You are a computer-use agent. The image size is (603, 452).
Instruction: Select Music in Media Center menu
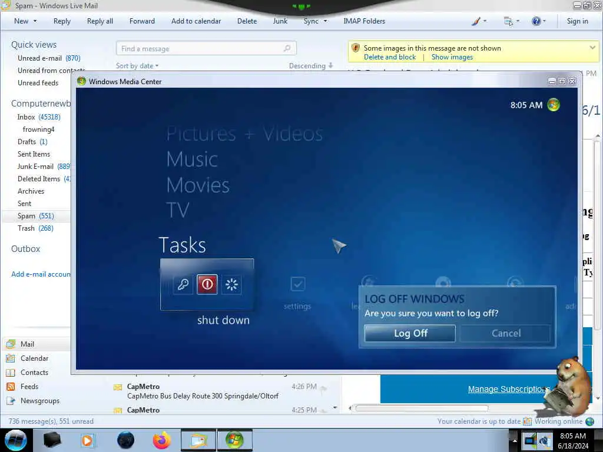[192, 159]
